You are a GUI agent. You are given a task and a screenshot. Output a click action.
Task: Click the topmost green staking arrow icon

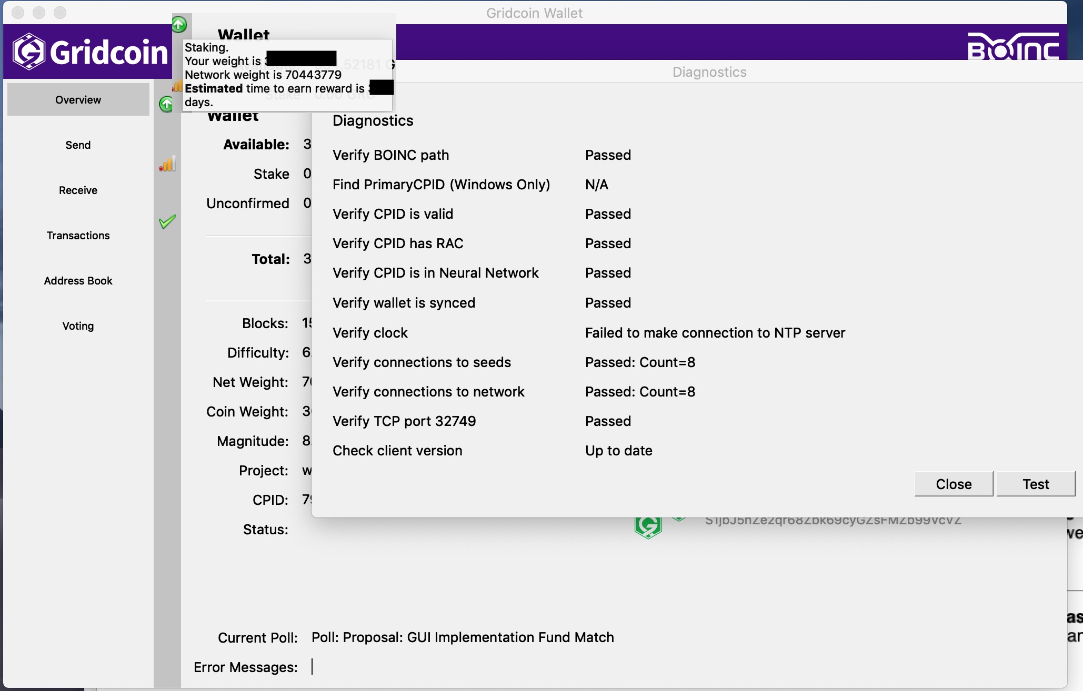(179, 24)
